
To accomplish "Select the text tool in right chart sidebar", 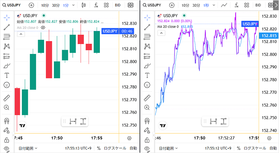I will [x=147, y=75].
